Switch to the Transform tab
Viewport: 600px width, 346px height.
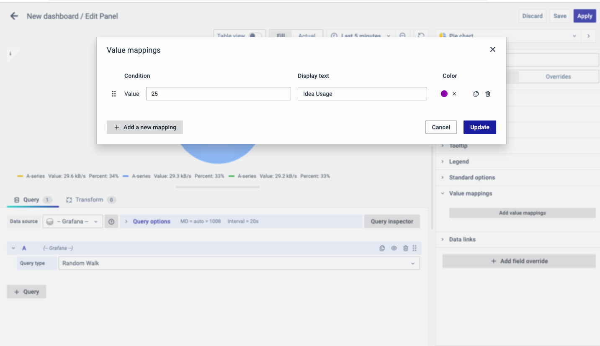pyautogui.click(x=89, y=200)
